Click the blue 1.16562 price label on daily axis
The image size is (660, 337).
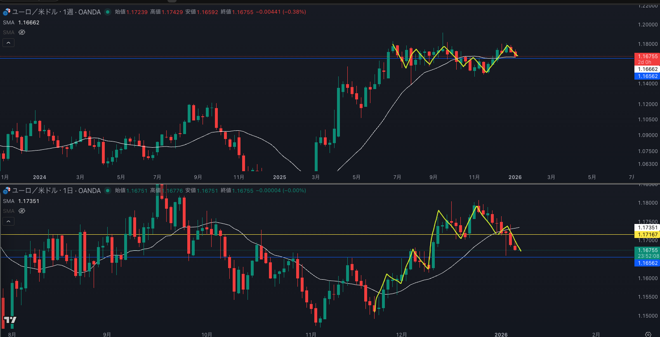(647, 263)
